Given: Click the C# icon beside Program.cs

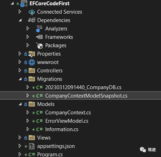Looking at the screenshot, I should [x=32, y=155].
